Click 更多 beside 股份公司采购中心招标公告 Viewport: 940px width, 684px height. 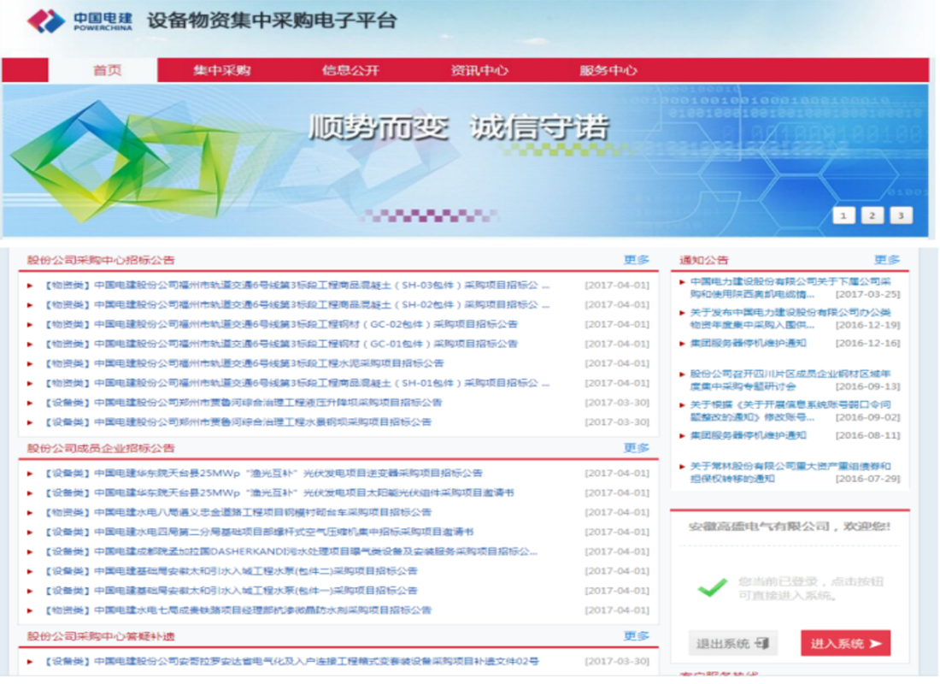[637, 260]
